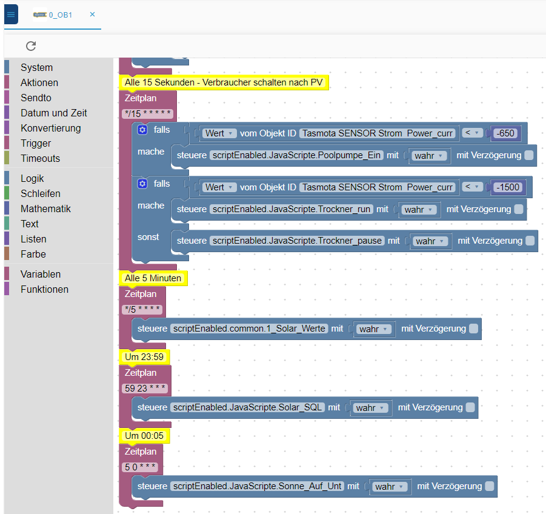Select the Logik category
This screenshot has width=546, height=514.
pyautogui.click(x=32, y=179)
